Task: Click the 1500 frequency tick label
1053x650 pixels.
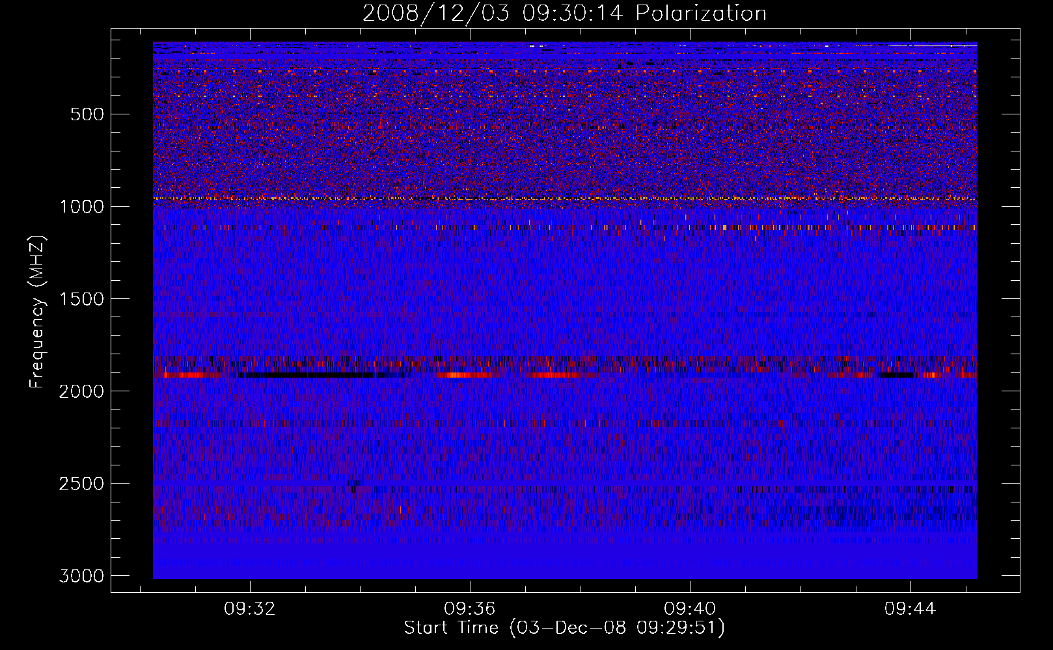Action: [x=81, y=299]
